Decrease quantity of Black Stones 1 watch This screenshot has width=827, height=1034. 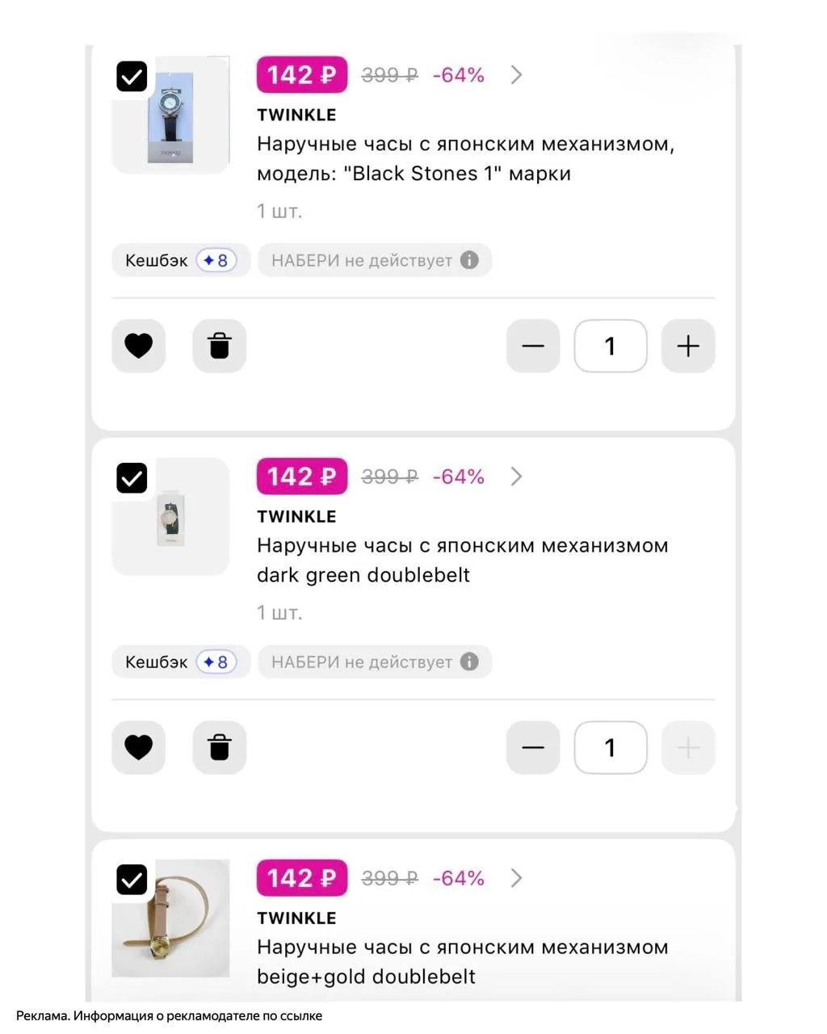tap(533, 346)
